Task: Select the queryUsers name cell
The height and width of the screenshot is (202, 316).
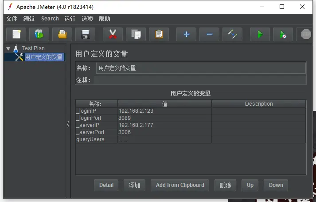Action: pos(97,139)
